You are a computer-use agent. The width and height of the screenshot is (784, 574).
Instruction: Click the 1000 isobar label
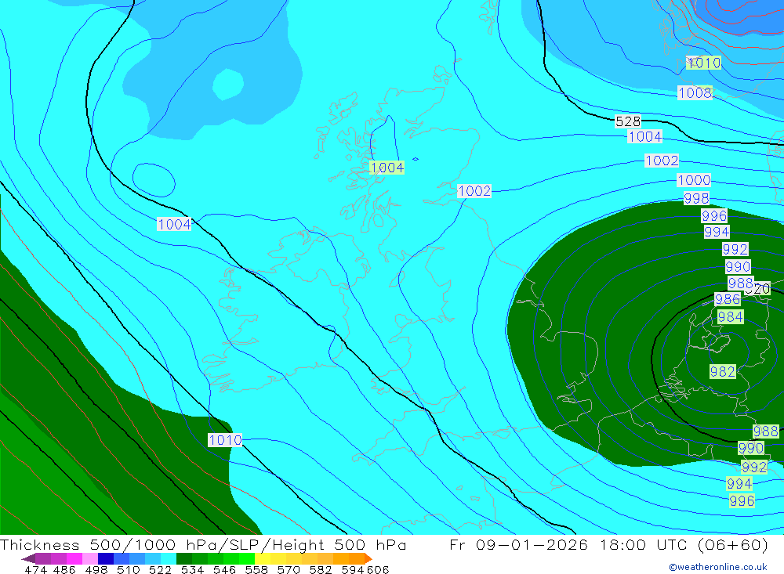(694, 180)
